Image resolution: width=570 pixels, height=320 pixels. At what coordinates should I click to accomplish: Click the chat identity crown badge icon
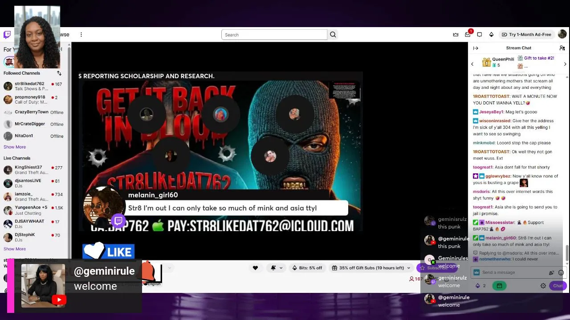coord(476,272)
